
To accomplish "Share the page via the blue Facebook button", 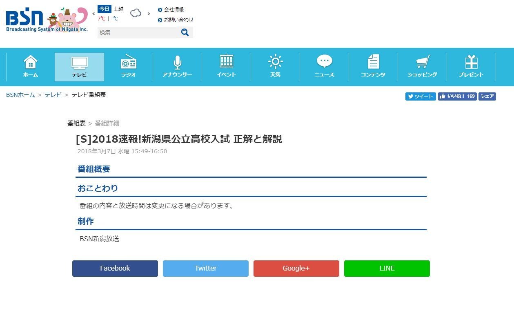I will click(115, 269).
